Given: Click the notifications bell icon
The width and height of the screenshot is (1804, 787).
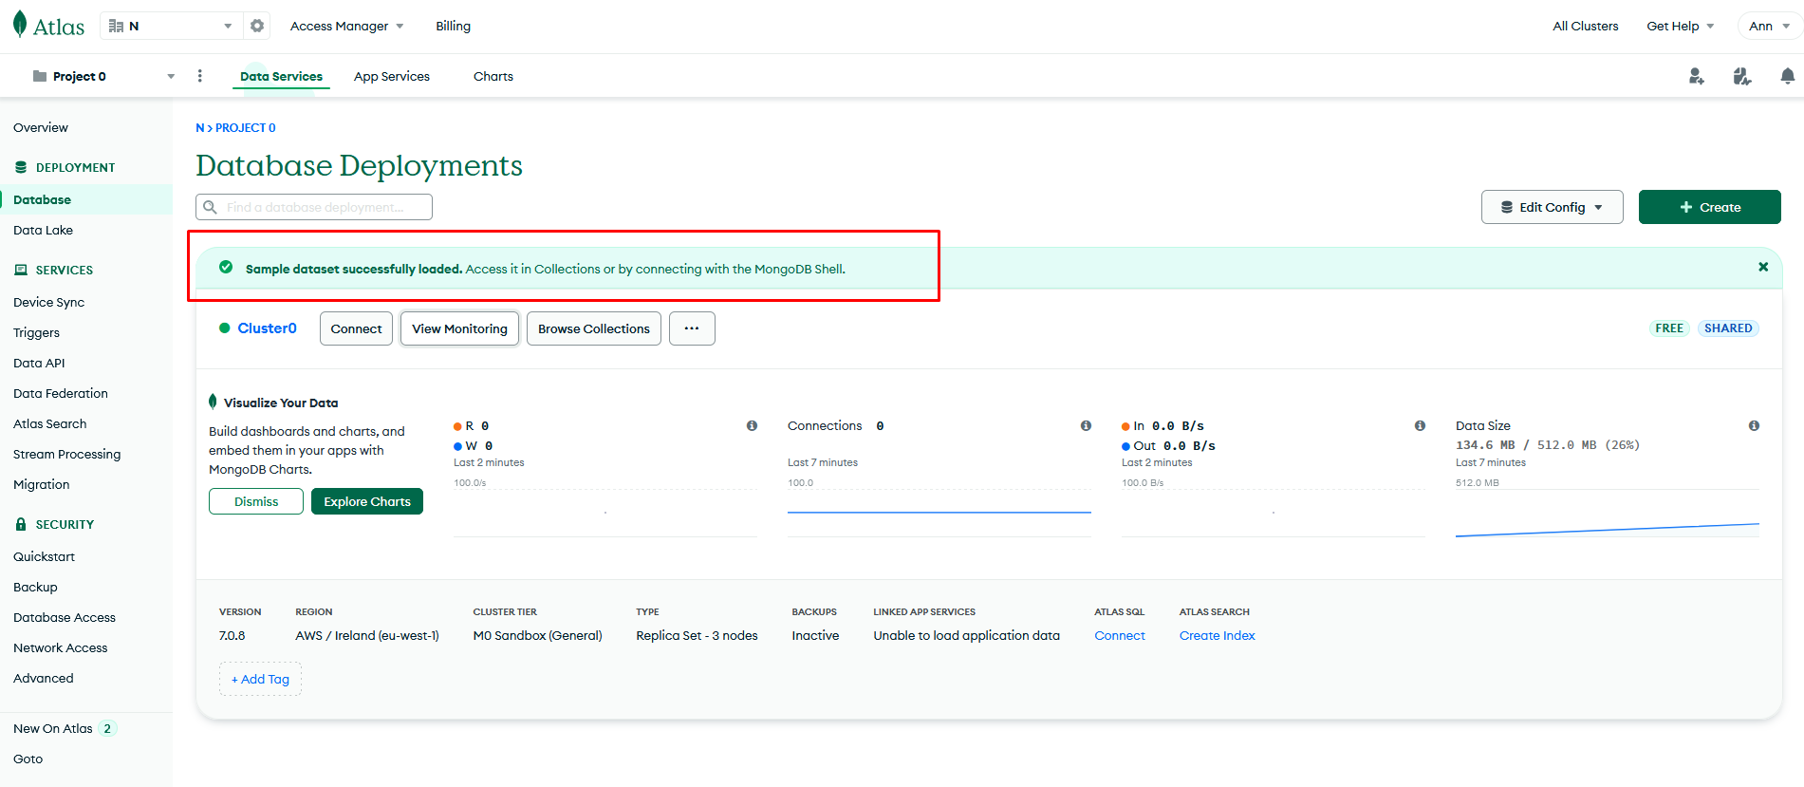Looking at the screenshot, I should pos(1787,76).
